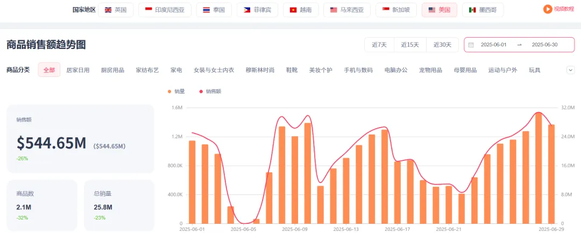Select the 全部 category tab
Screen dimensions: 581x239
click(x=49, y=69)
